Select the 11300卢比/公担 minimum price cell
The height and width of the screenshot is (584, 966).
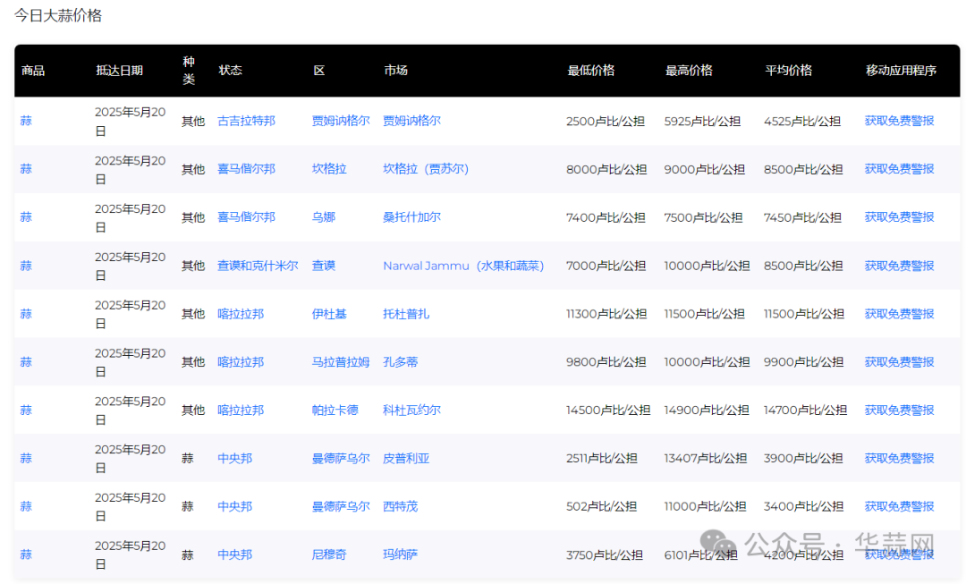pos(606,314)
